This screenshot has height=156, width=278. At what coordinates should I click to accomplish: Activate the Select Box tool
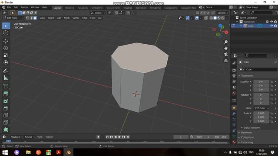click(6, 26)
